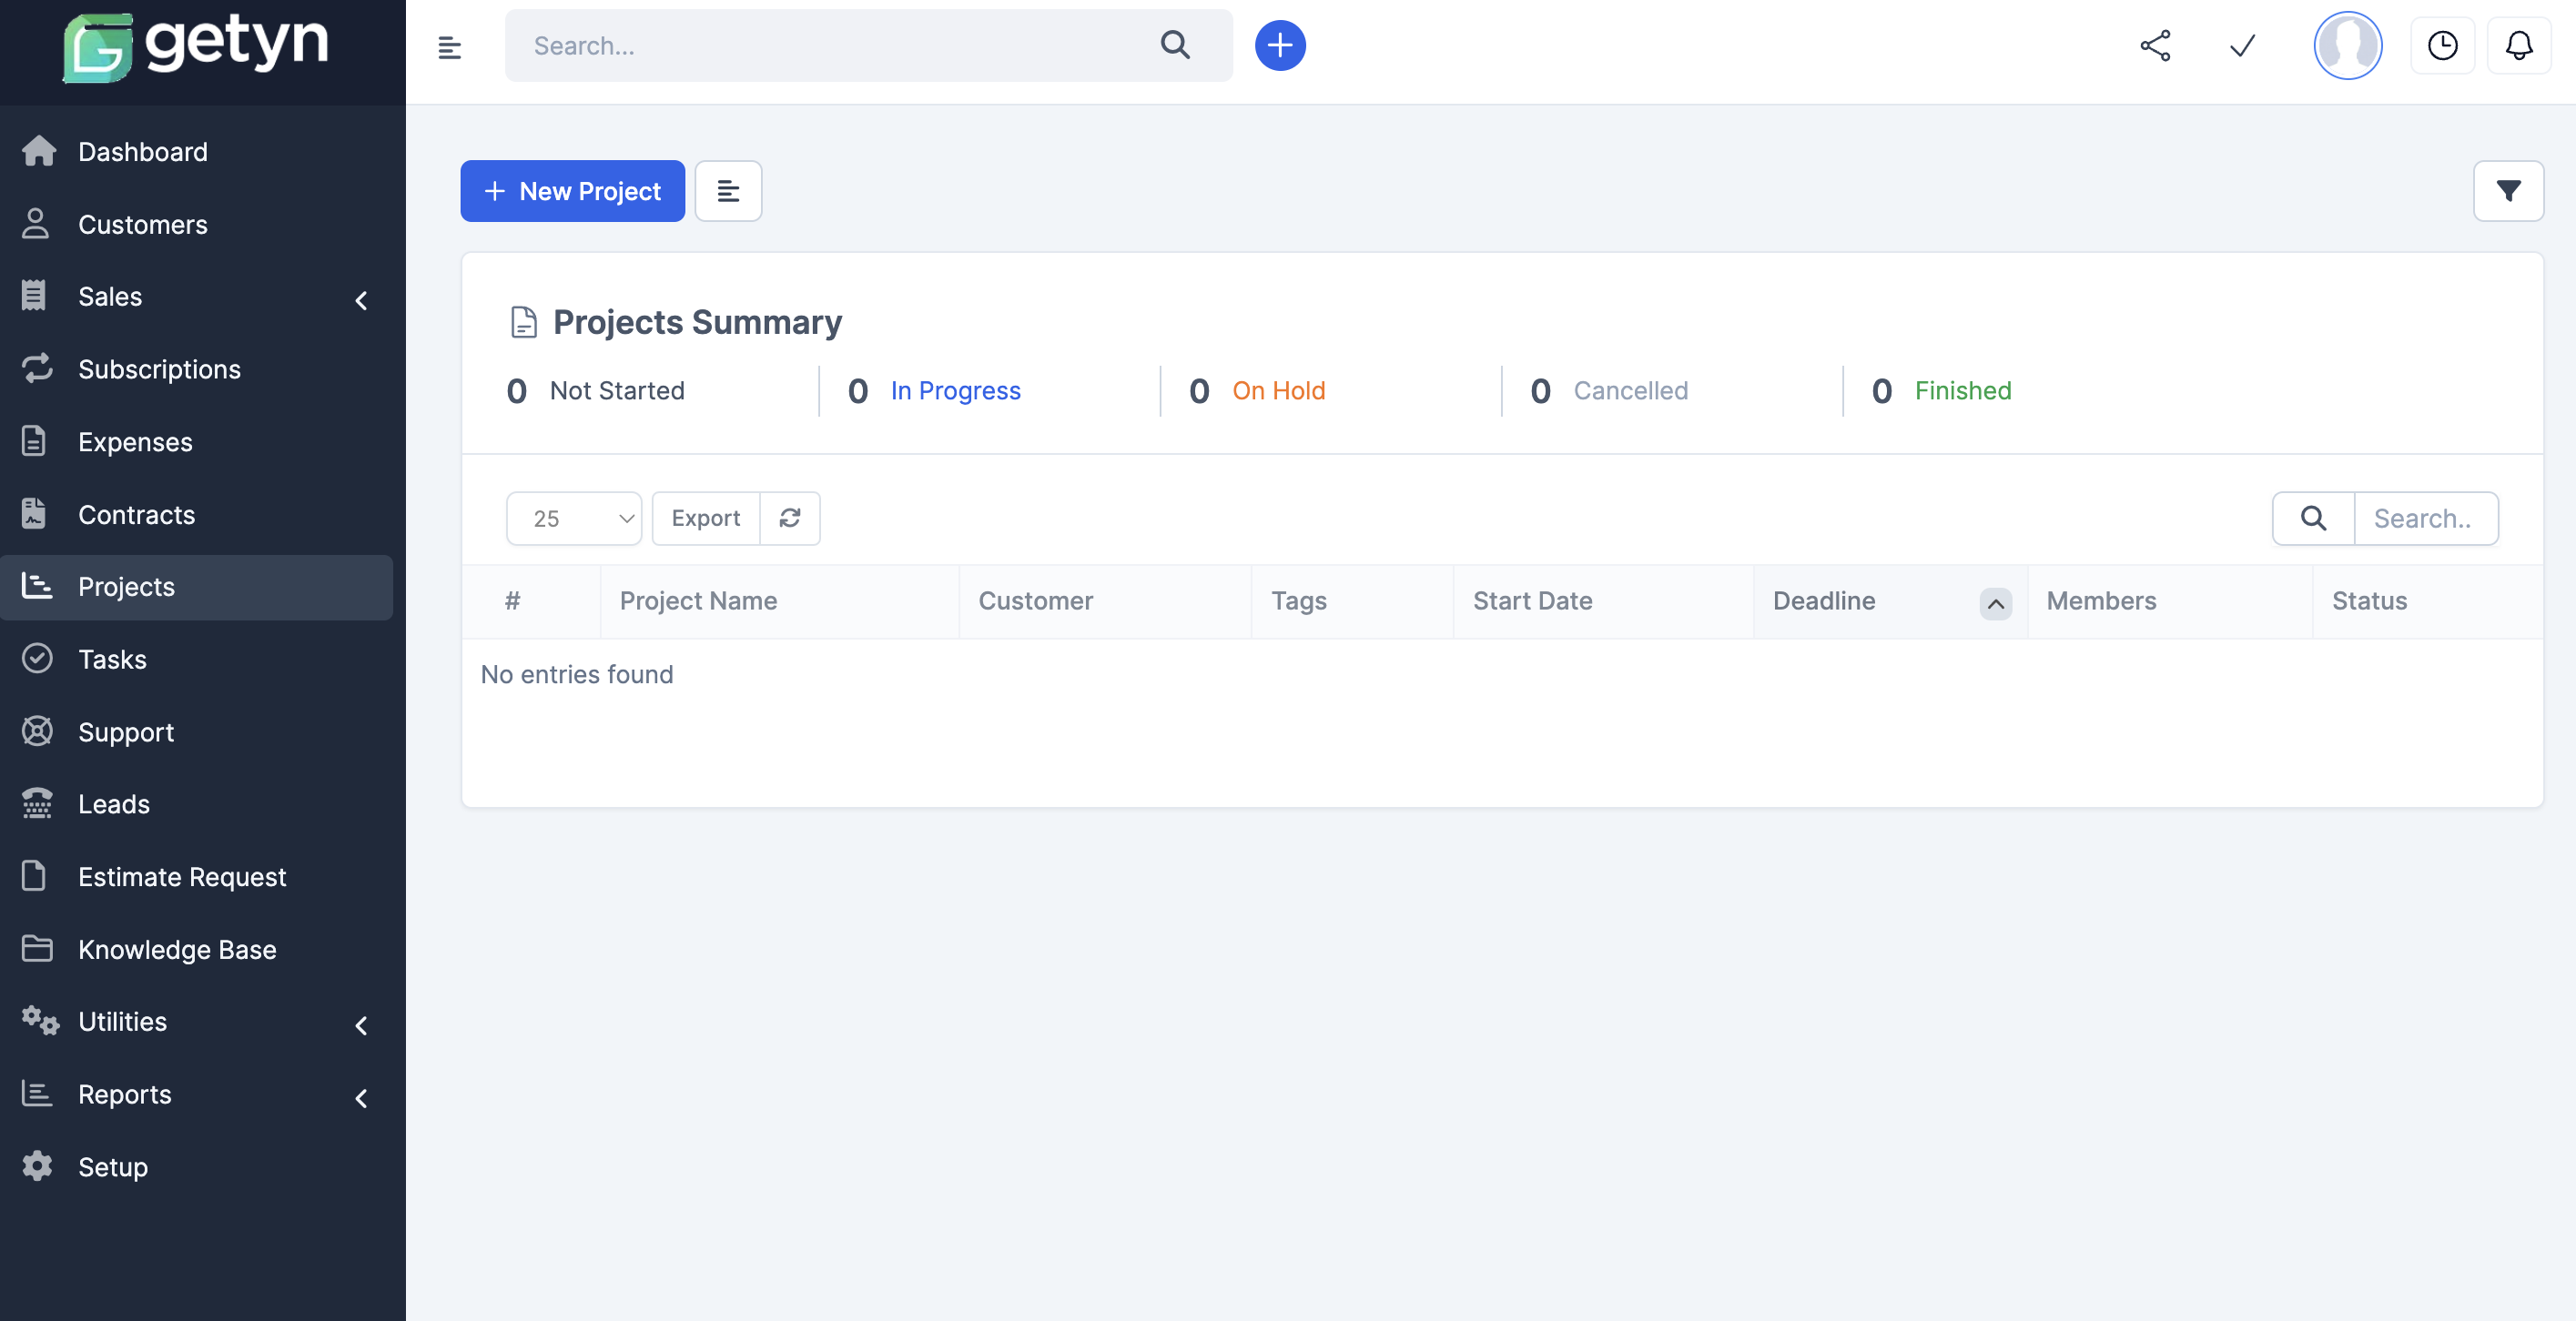The image size is (2576, 1321).
Task: Open the Contracts page
Action: pos(137,515)
